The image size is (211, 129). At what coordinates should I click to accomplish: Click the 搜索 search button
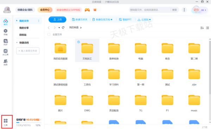tap(174, 10)
